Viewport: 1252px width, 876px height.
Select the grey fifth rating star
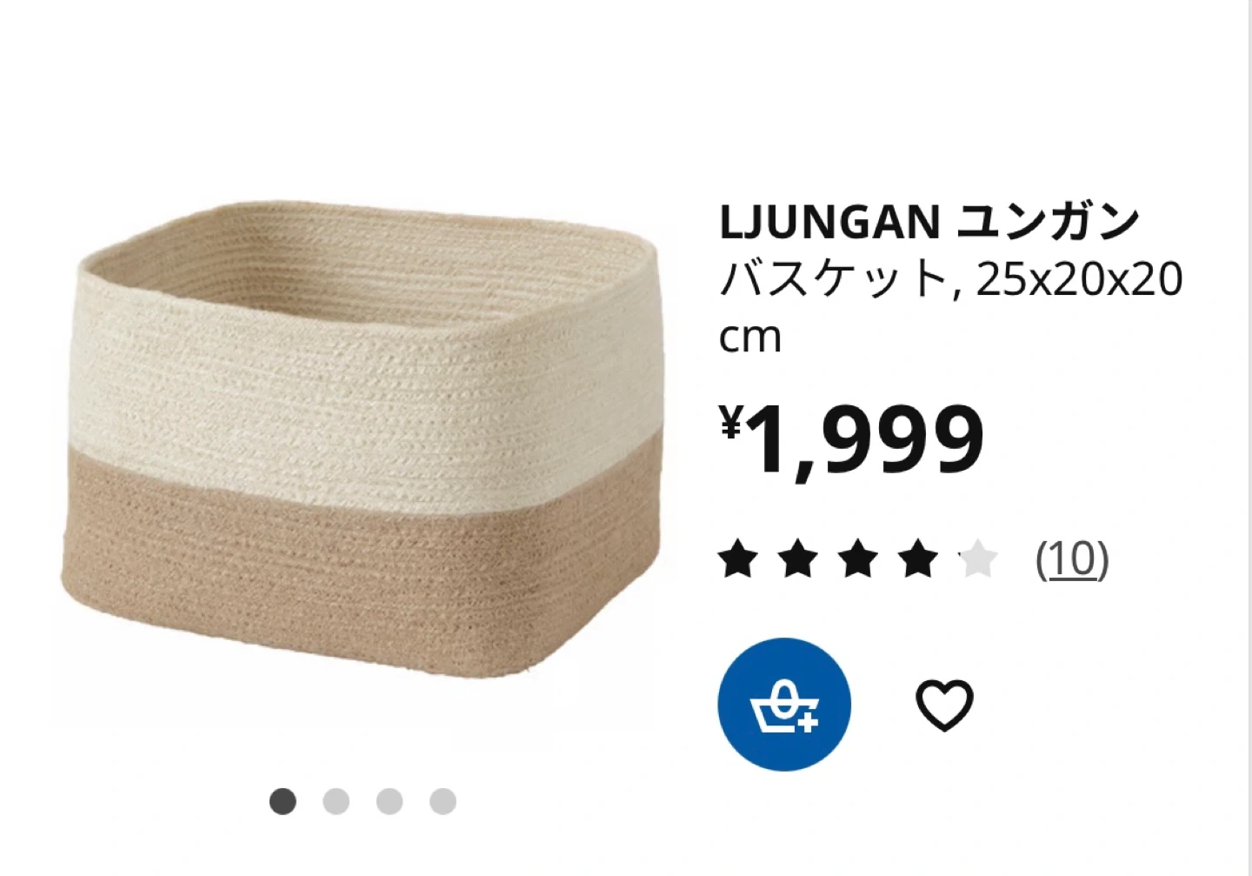click(x=978, y=558)
